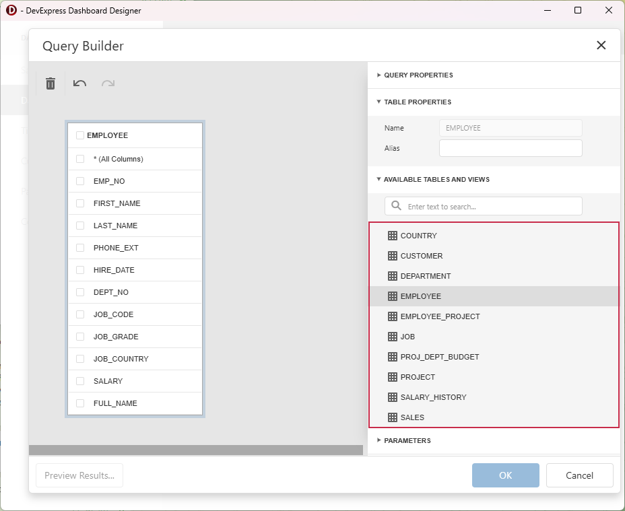Select the All Columns checkbox
625x511 pixels.
pyautogui.click(x=79, y=158)
